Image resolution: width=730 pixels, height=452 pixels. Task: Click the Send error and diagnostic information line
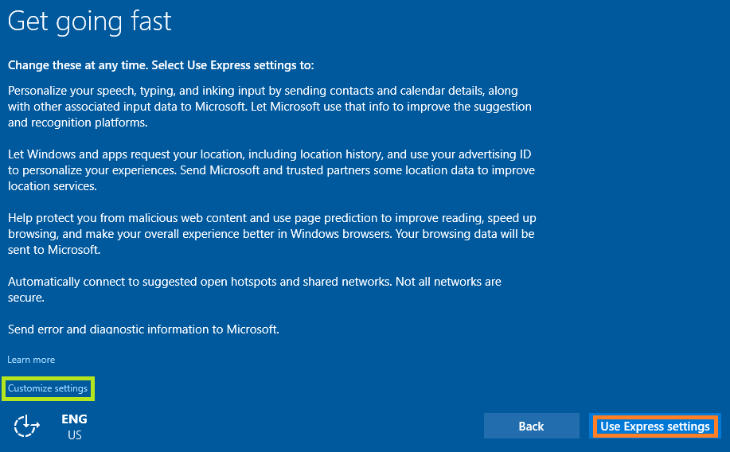point(143,329)
